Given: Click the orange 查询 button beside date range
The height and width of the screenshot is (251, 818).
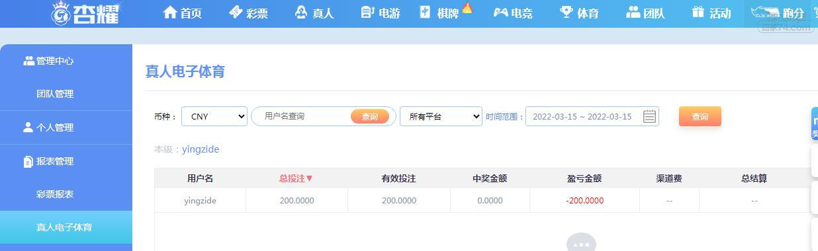Looking at the screenshot, I should [x=700, y=116].
